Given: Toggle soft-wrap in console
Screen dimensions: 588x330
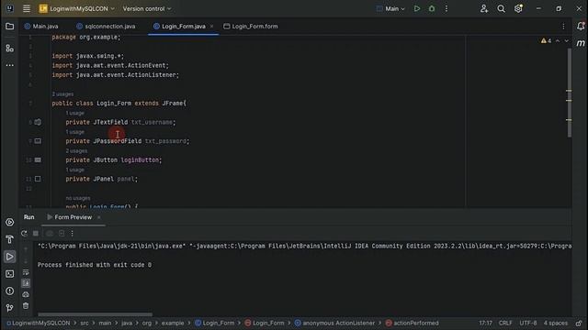Looking at the screenshot, I should click(x=26, y=272).
